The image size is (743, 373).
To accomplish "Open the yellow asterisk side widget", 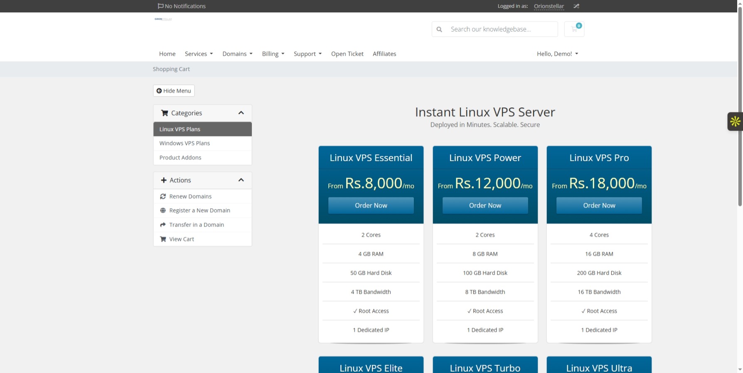I will 735,122.
